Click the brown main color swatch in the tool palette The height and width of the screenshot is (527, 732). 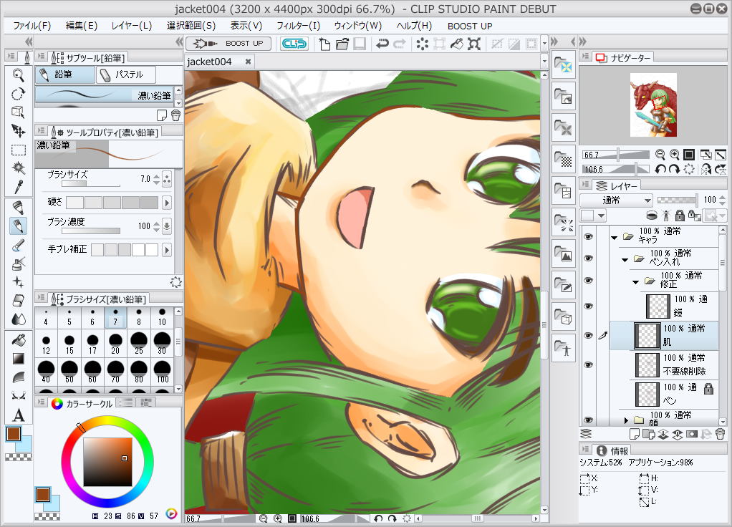14,434
